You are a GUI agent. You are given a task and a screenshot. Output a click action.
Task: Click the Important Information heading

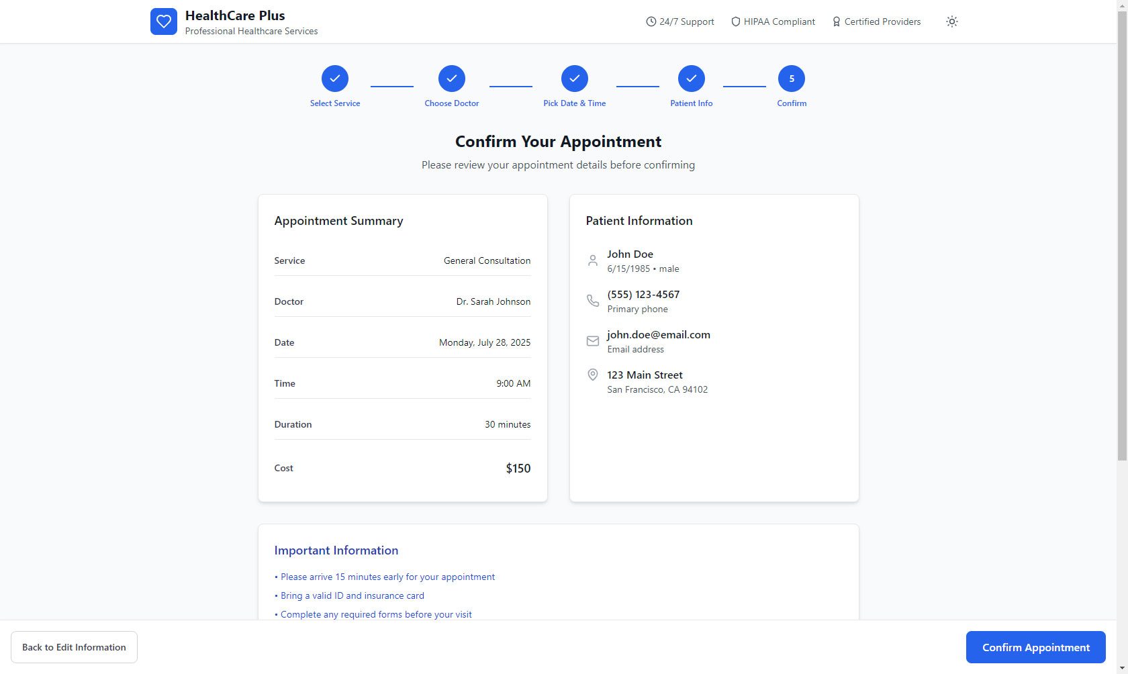tap(336, 550)
